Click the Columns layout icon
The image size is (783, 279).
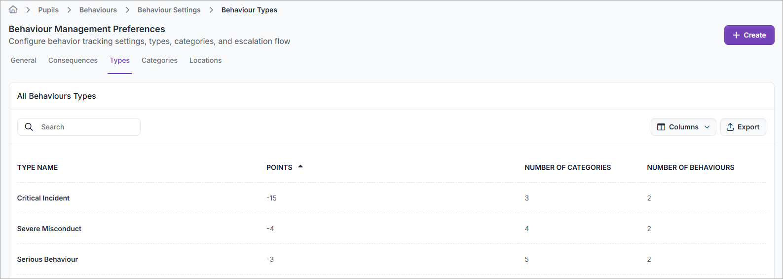[661, 127]
